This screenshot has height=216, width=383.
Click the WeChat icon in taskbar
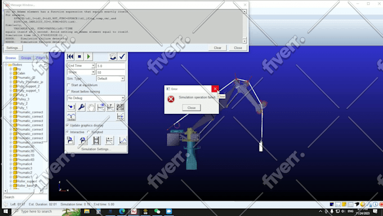tap(157, 211)
